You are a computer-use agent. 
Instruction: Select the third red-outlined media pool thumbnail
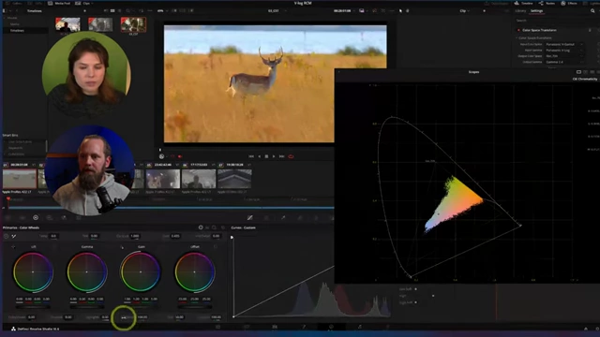[x=133, y=25]
